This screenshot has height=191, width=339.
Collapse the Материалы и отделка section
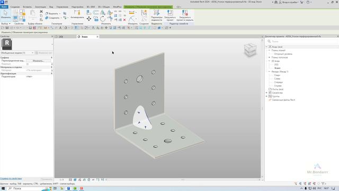point(51,67)
